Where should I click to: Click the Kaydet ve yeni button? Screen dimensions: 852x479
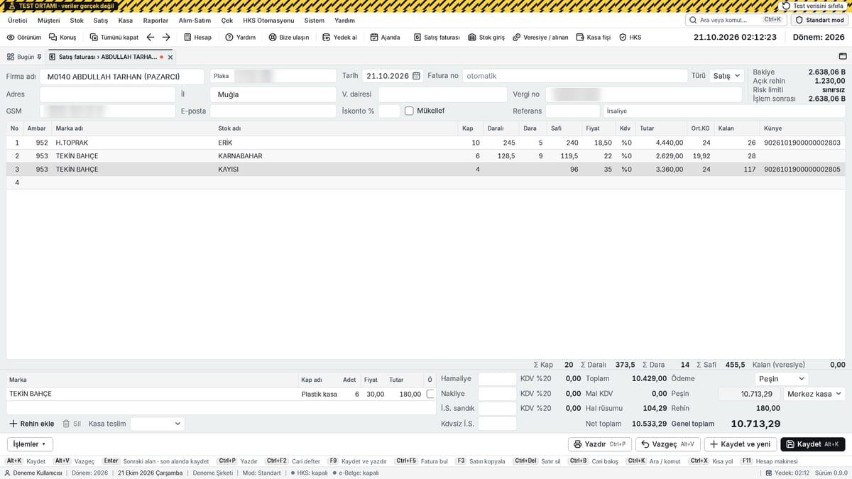point(741,444)
